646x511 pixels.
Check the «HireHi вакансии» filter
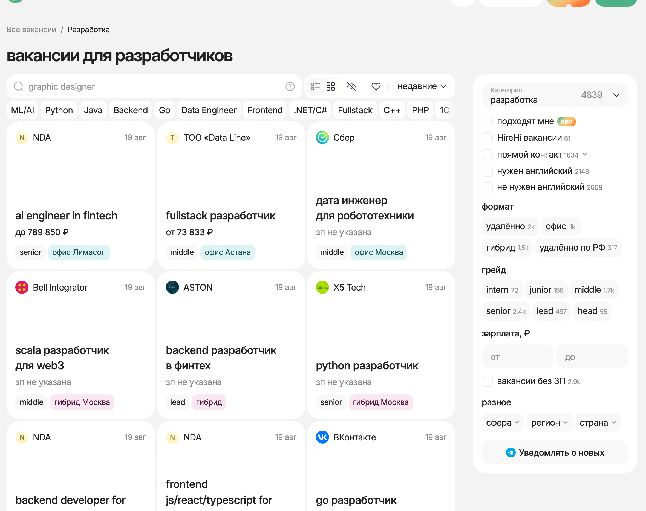coord(487,138)
